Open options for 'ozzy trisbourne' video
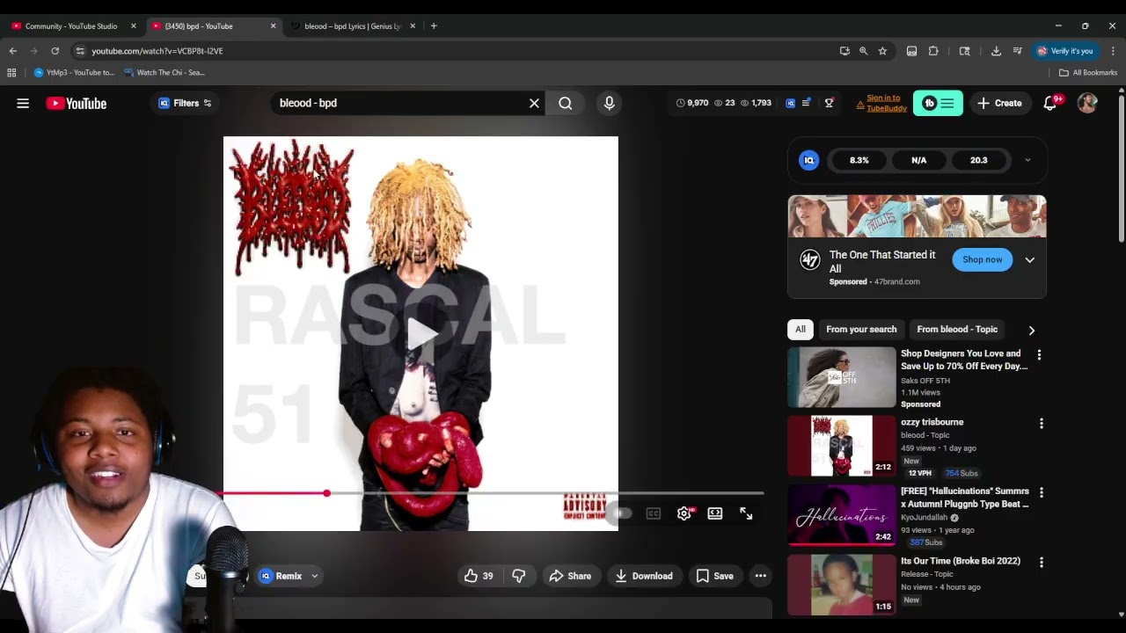 coord(1042,424)
